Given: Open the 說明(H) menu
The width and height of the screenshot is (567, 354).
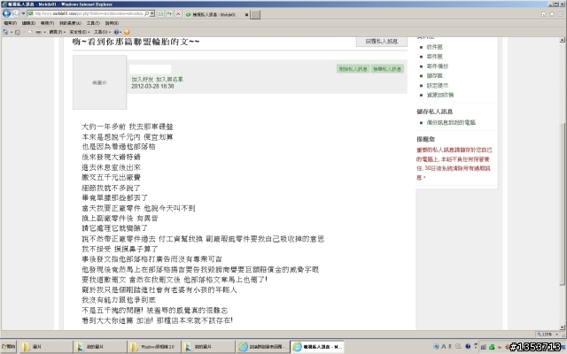Looking at the screenshot, I should click(x=112, y=23).
